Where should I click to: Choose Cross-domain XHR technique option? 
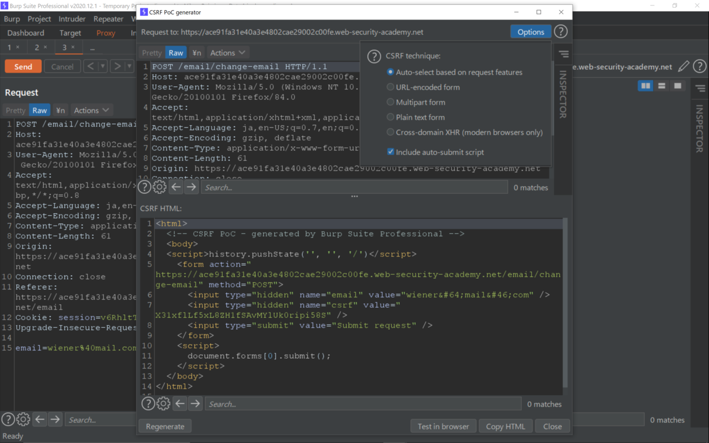click(x=390, y=132)
